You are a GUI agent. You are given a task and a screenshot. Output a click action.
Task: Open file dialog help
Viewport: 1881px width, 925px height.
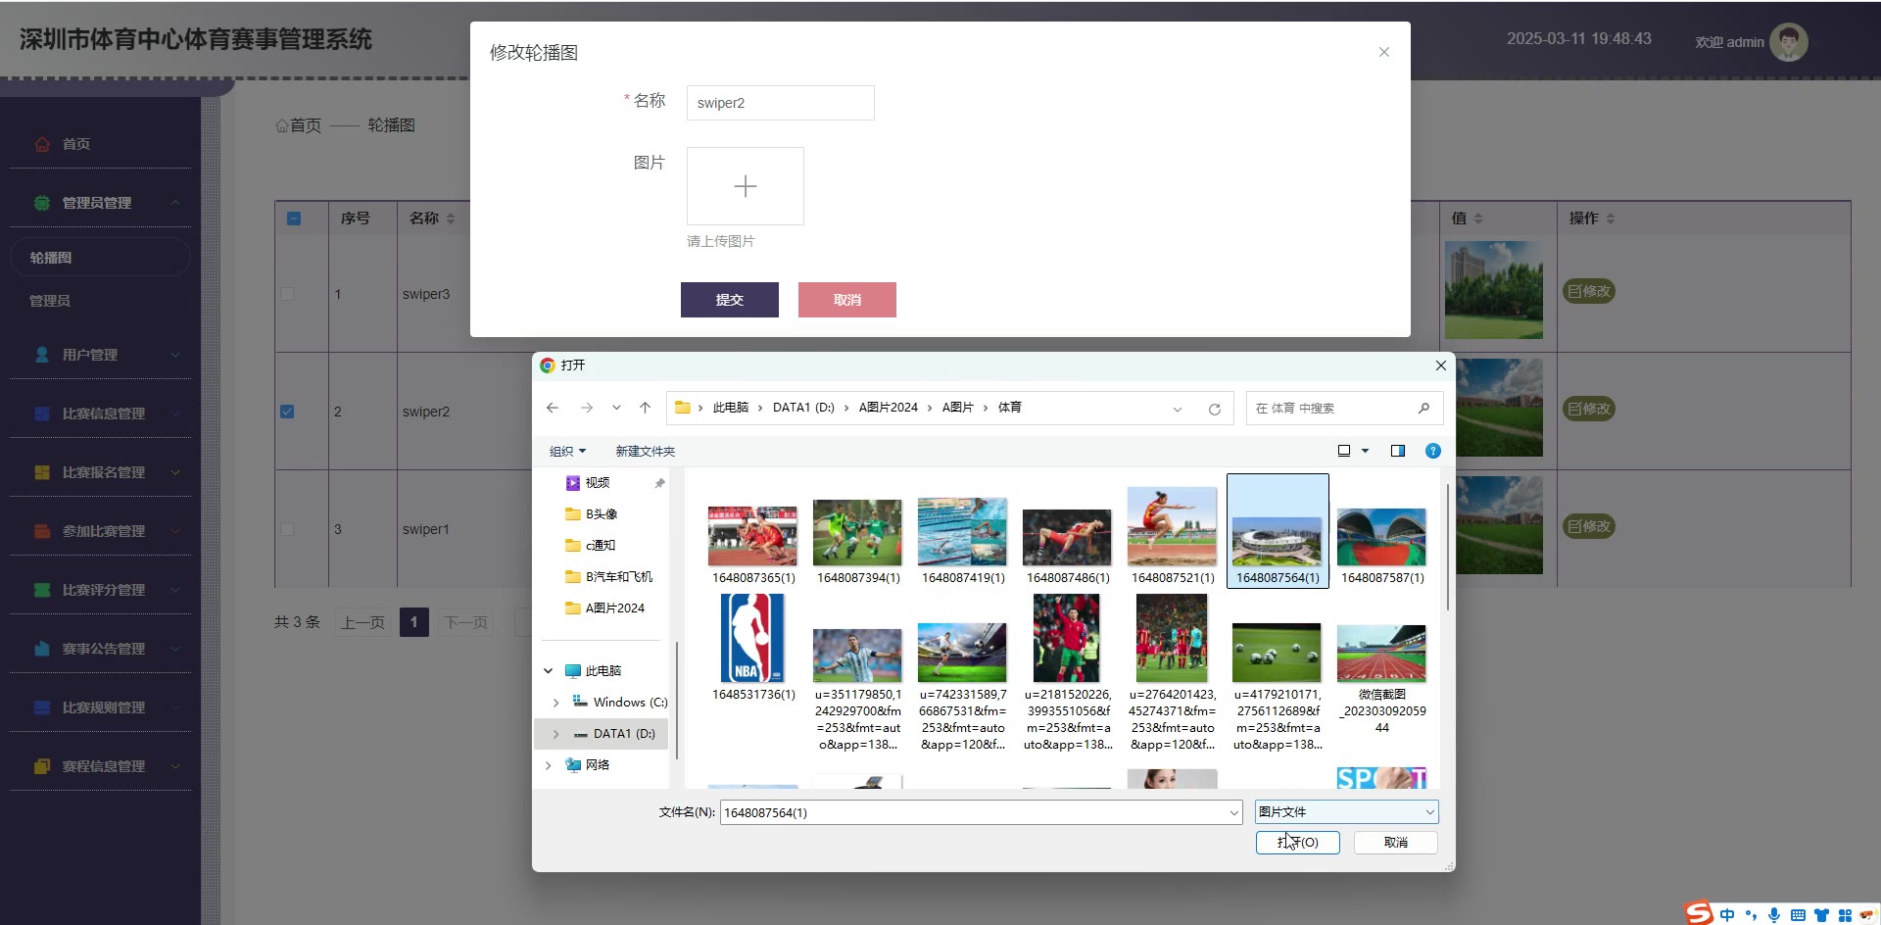pos(1433,451)
